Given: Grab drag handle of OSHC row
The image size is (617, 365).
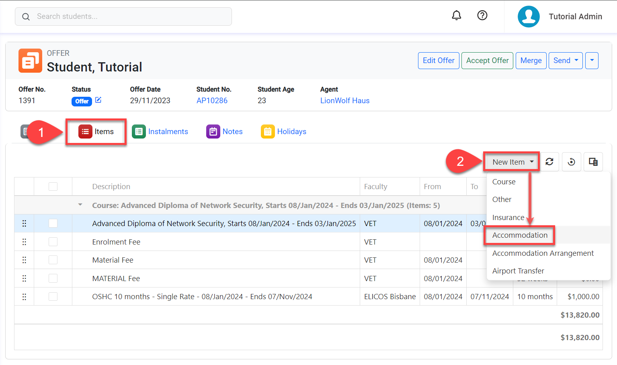Looking at the screenshot, I should tap(24, 296).
